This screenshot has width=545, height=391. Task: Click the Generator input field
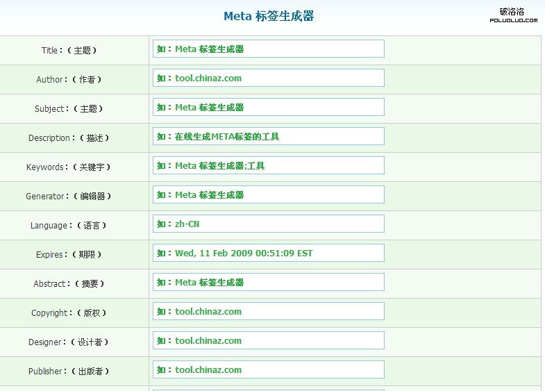point(268,195)
